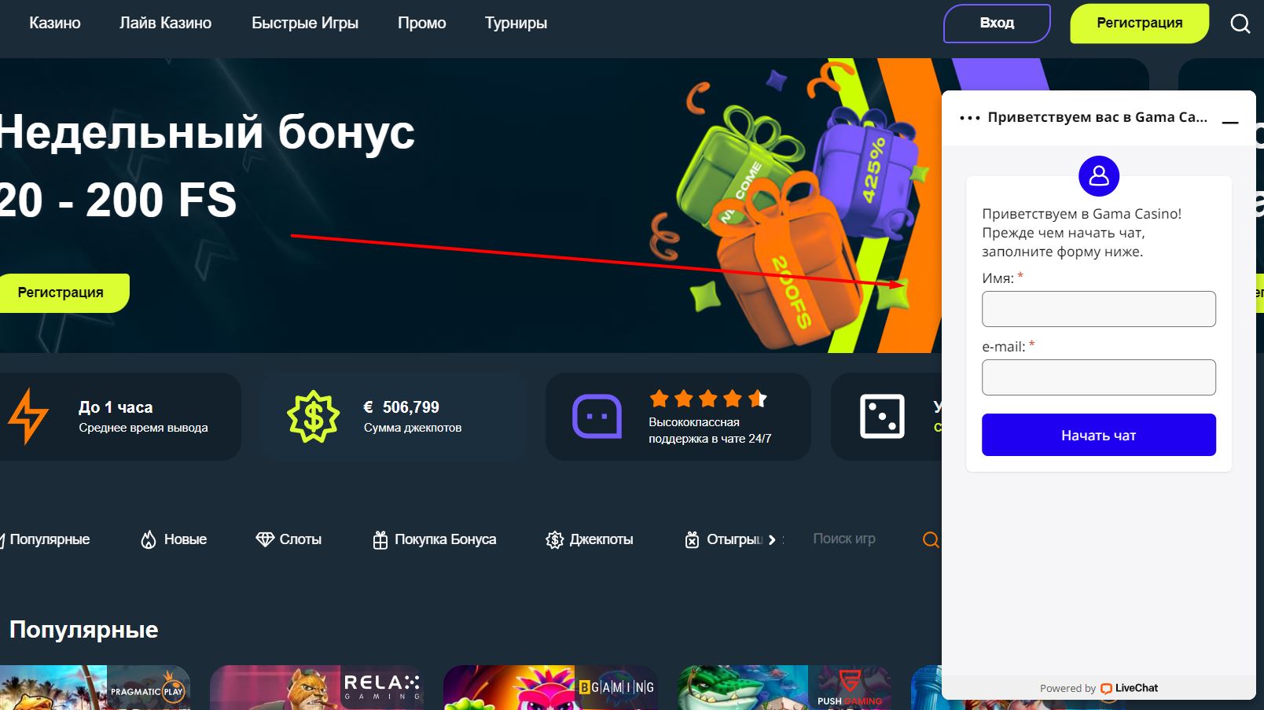Select the Популярные category tab
Image resolution: width=1264 pixels, height=710 pixels.
pos(45,539)
